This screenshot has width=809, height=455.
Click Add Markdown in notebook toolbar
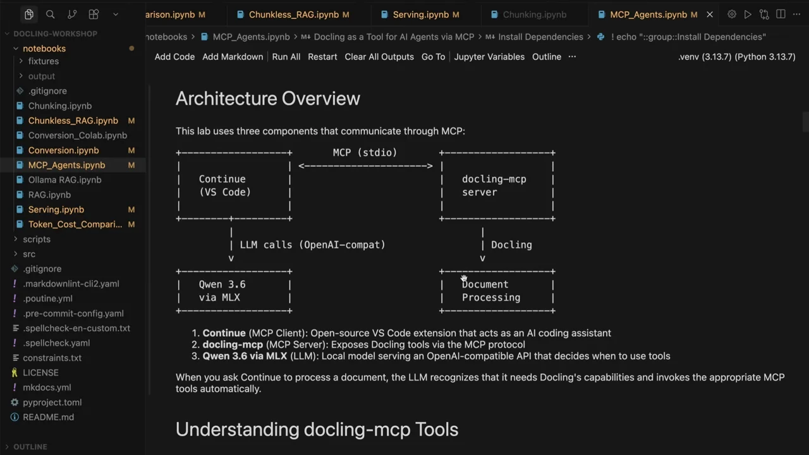(233, 56)
